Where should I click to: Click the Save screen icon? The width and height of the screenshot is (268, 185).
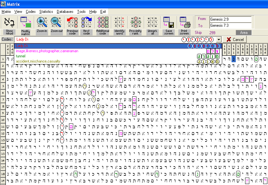coord(169,22)
